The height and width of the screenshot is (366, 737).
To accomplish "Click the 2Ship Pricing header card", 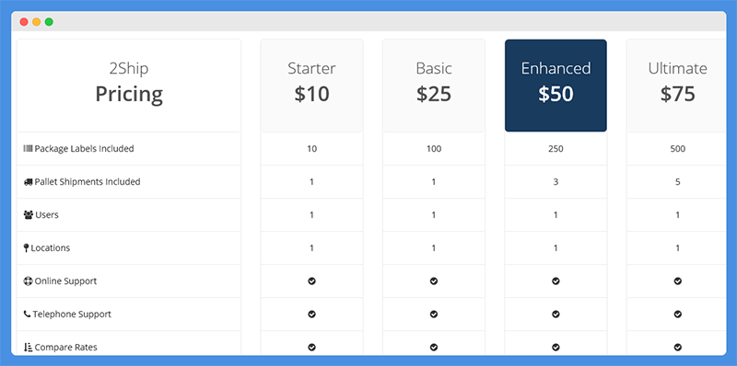I will tap(129, 86).
